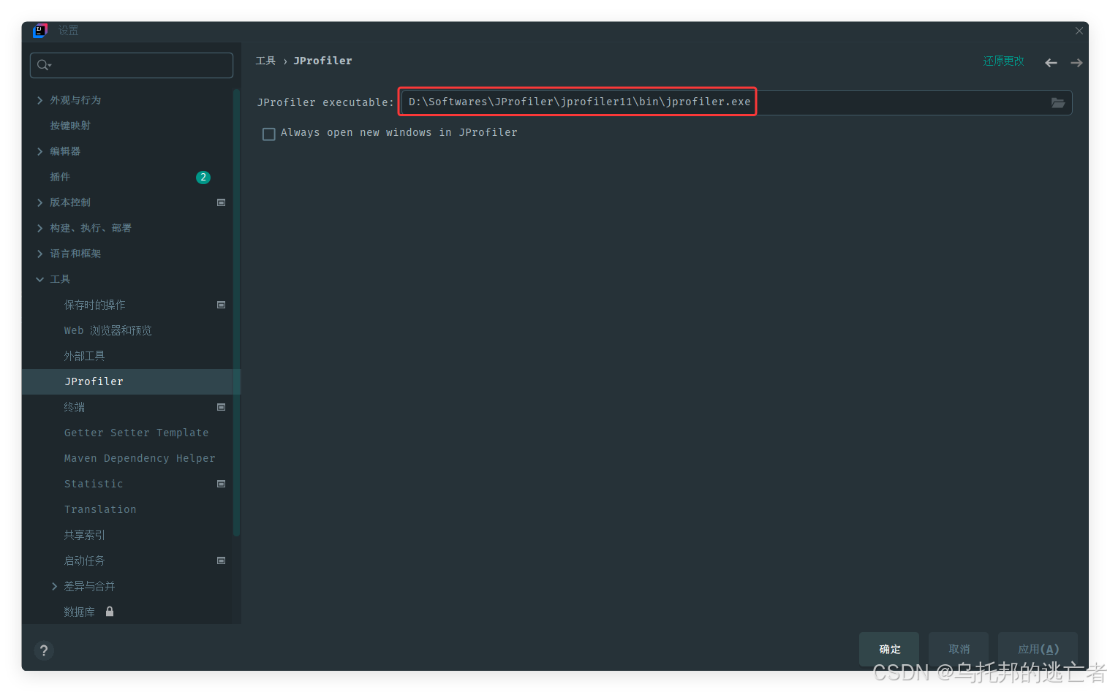Open 外部工具 settings
This screenshot has width=1110, height=692.
[84, 356]
